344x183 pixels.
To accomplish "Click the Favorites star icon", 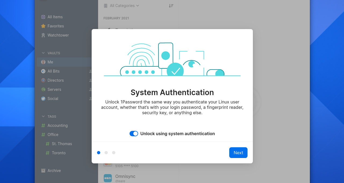I will 43,26.
